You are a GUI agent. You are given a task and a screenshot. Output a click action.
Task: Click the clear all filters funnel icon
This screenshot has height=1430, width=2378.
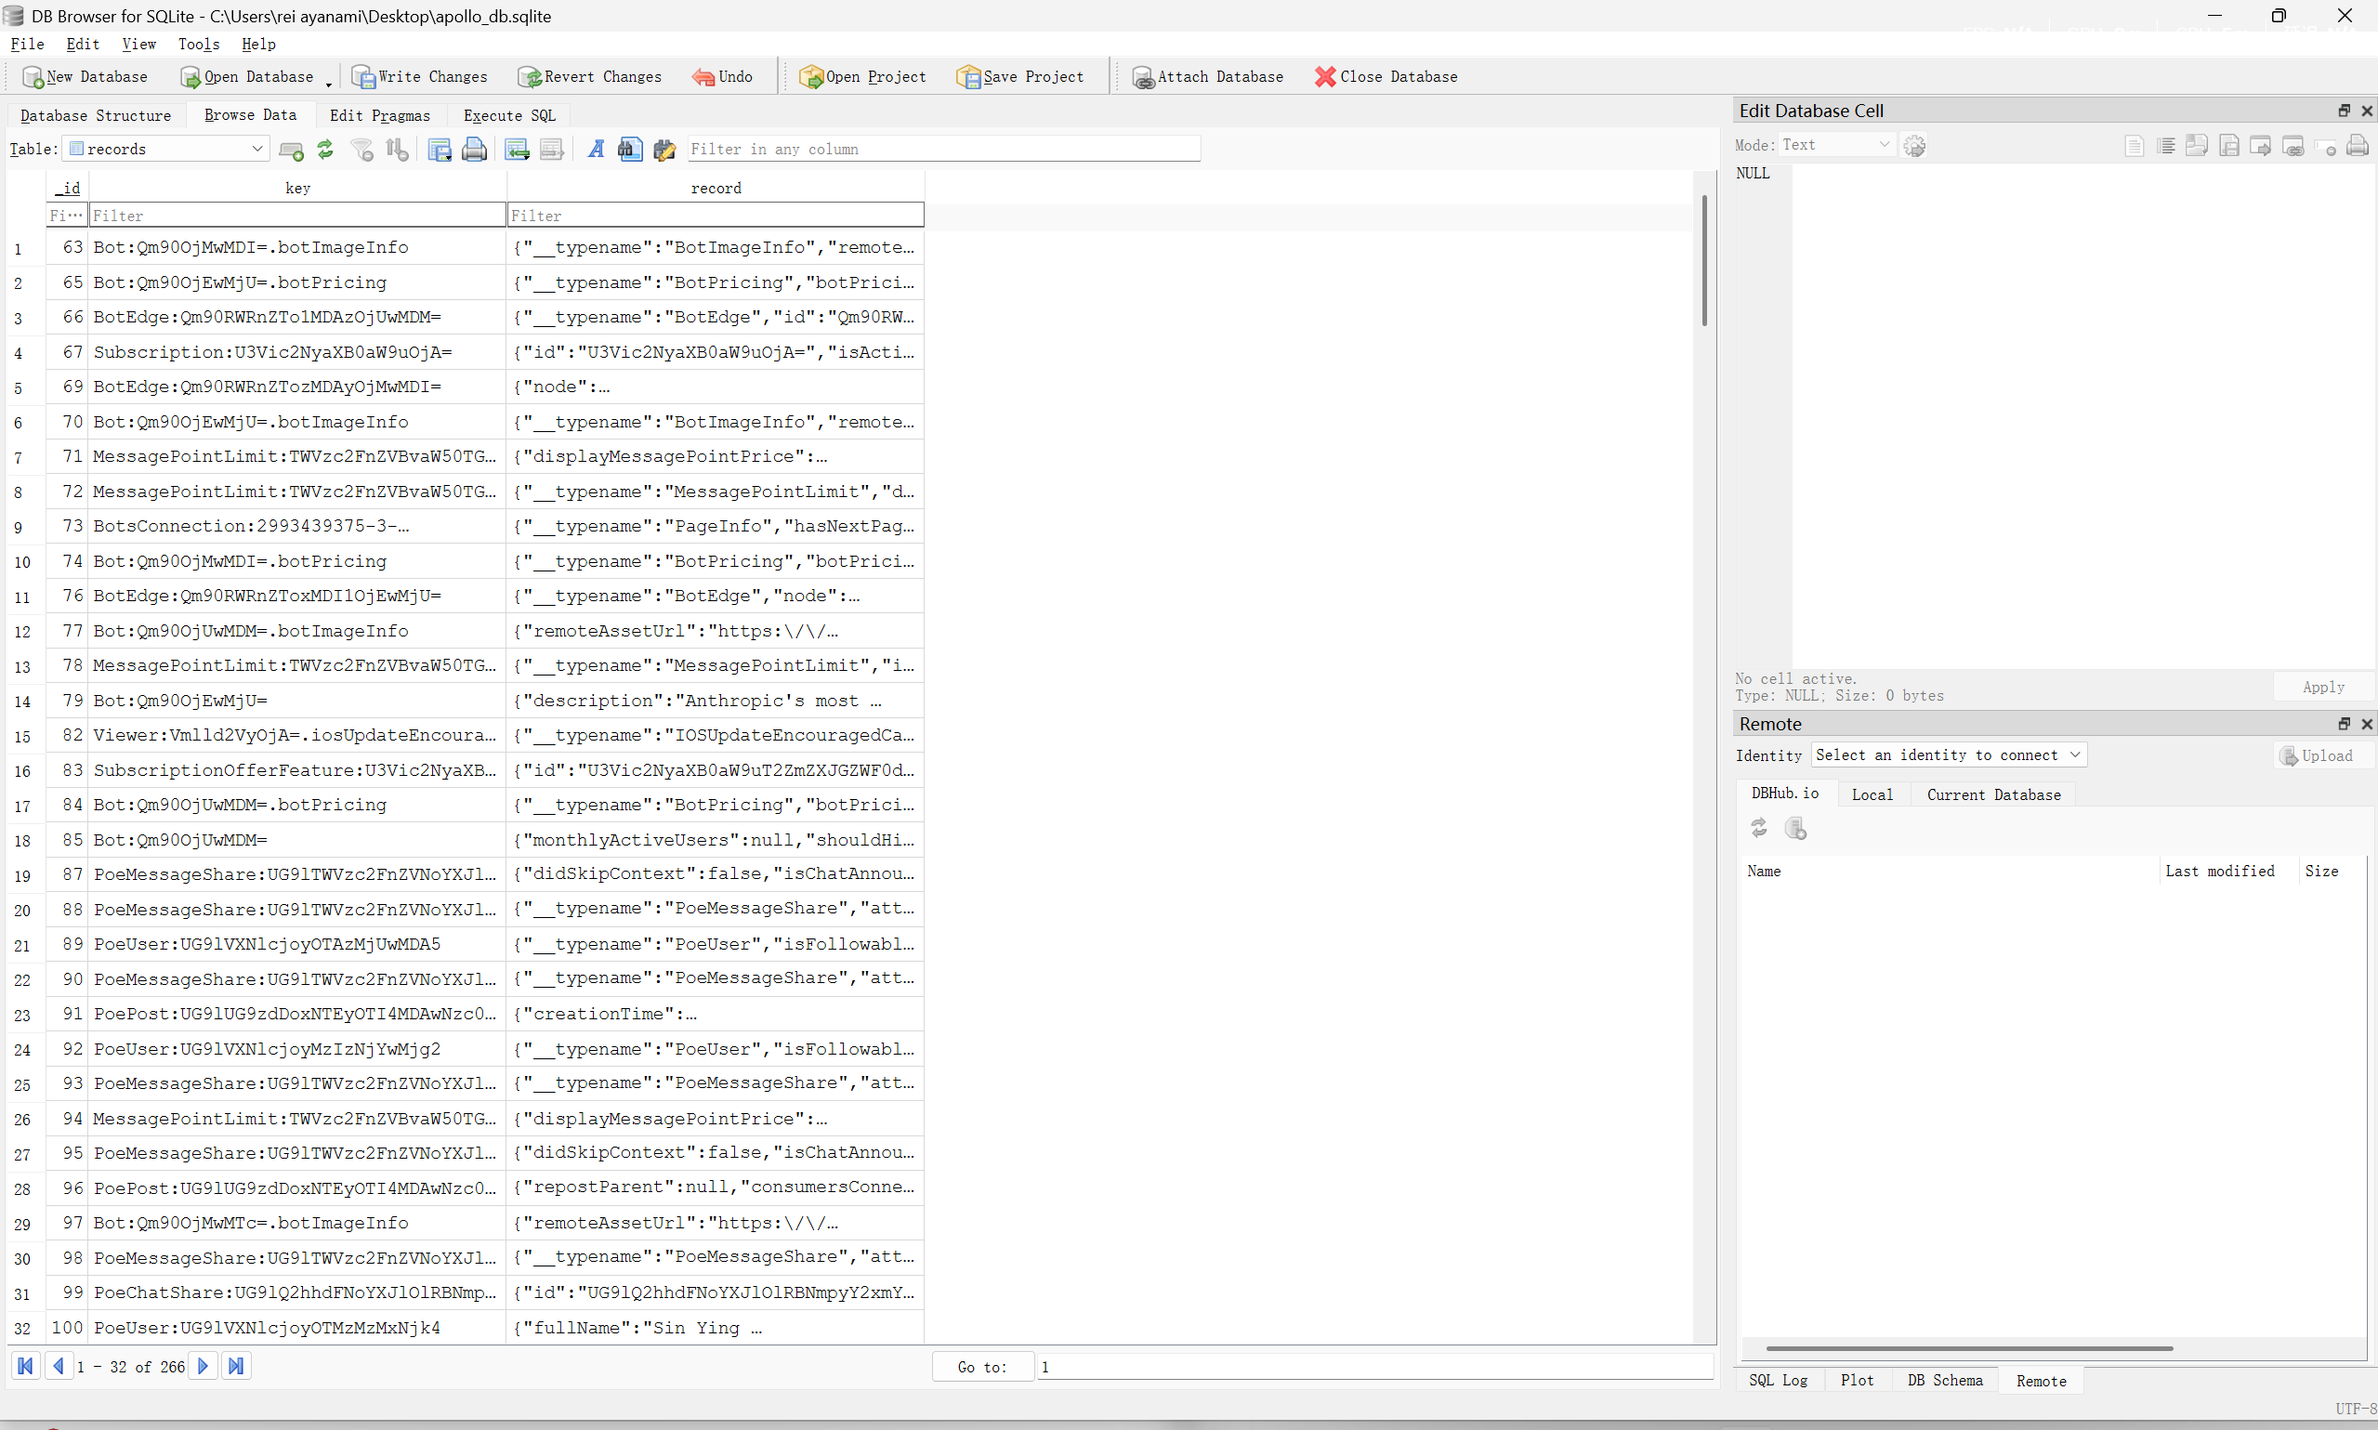coord(362,150)
